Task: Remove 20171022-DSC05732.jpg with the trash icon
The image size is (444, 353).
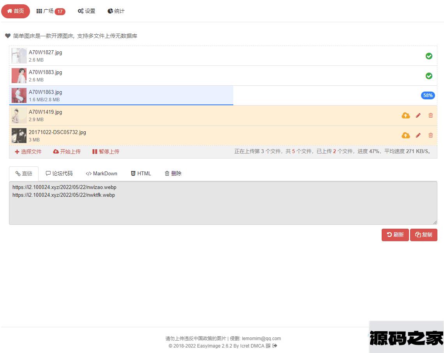Action: [430, 135]
